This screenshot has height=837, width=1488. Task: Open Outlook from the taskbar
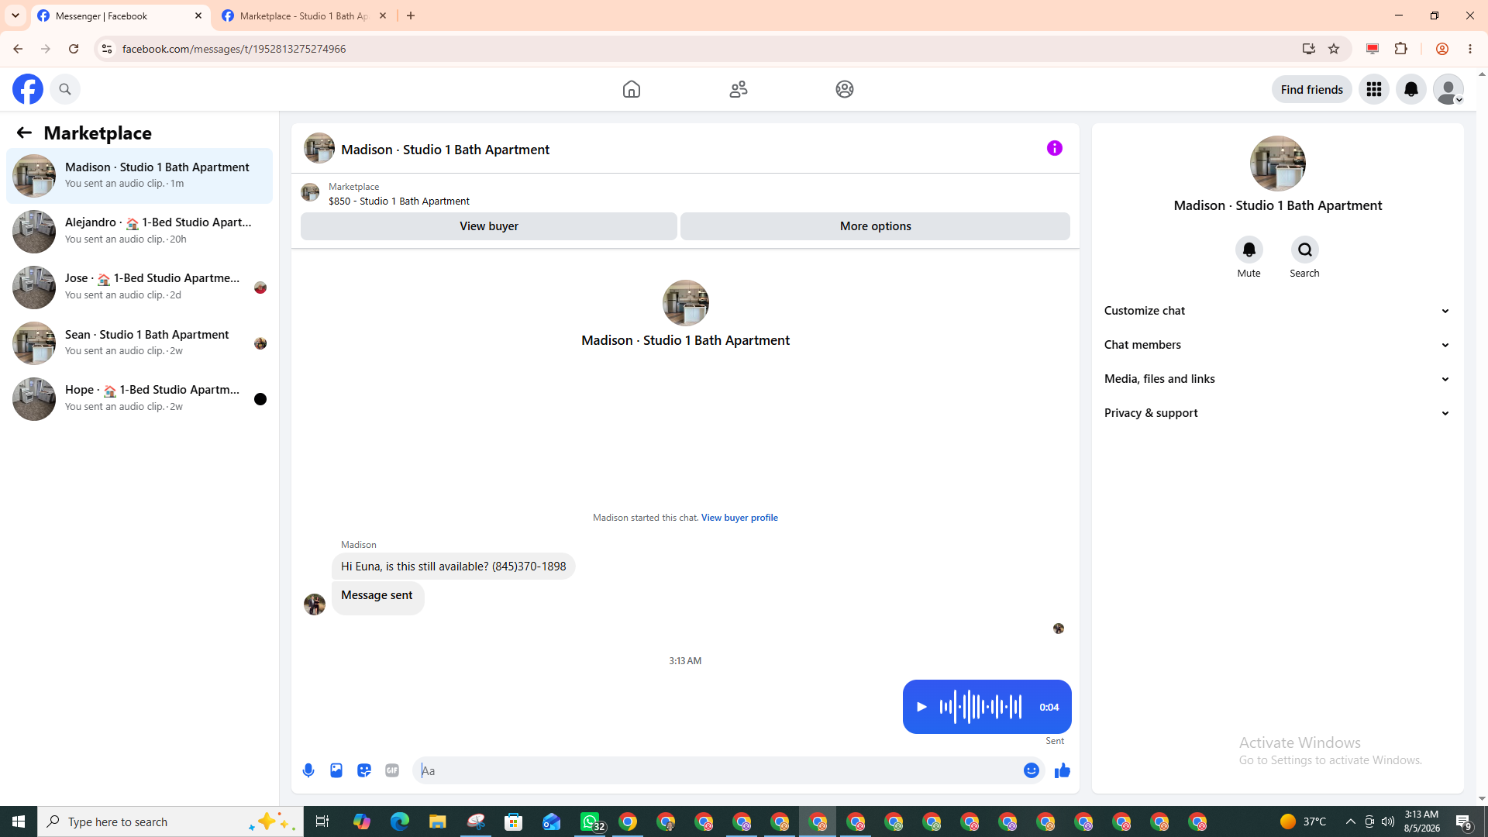point(552,821)
